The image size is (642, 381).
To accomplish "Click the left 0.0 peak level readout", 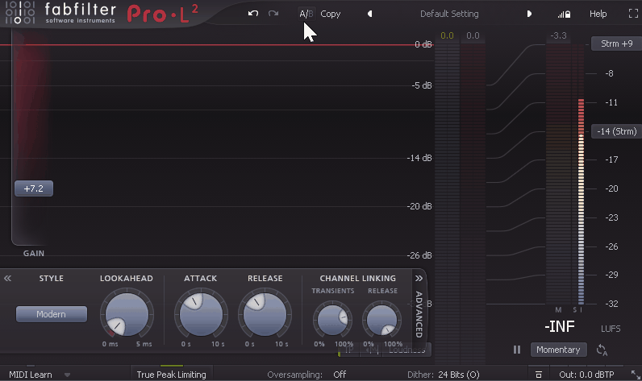I will pyautogui.click(x=447, y=35).
